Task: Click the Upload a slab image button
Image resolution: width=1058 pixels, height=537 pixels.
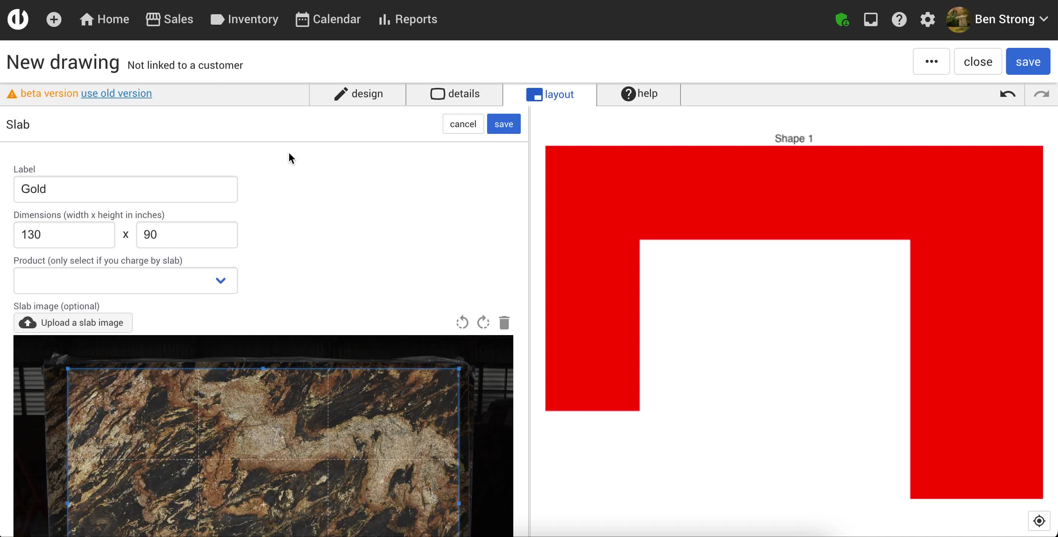Action: (x=73, y=323)
